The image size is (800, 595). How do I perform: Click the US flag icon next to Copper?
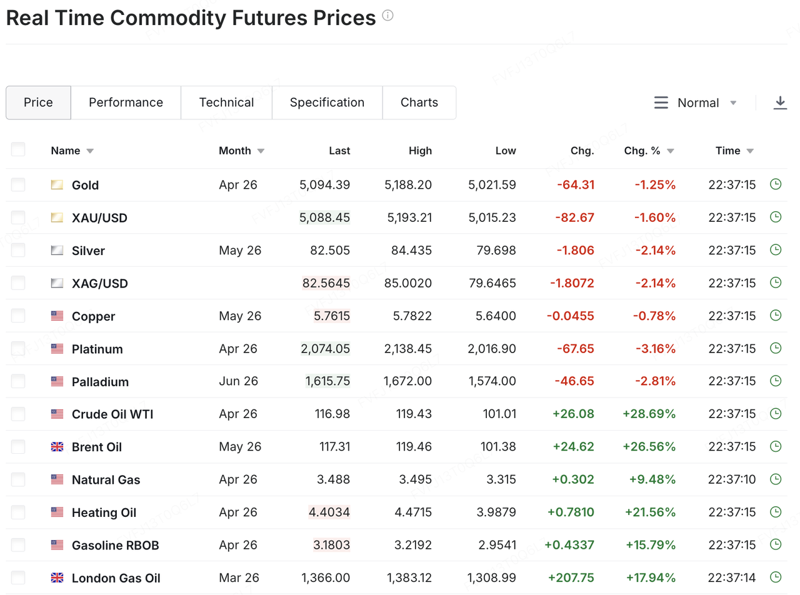[x=57, y=316]
